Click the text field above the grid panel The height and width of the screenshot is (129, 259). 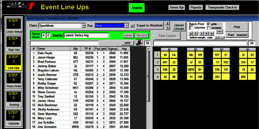(200, 43)
